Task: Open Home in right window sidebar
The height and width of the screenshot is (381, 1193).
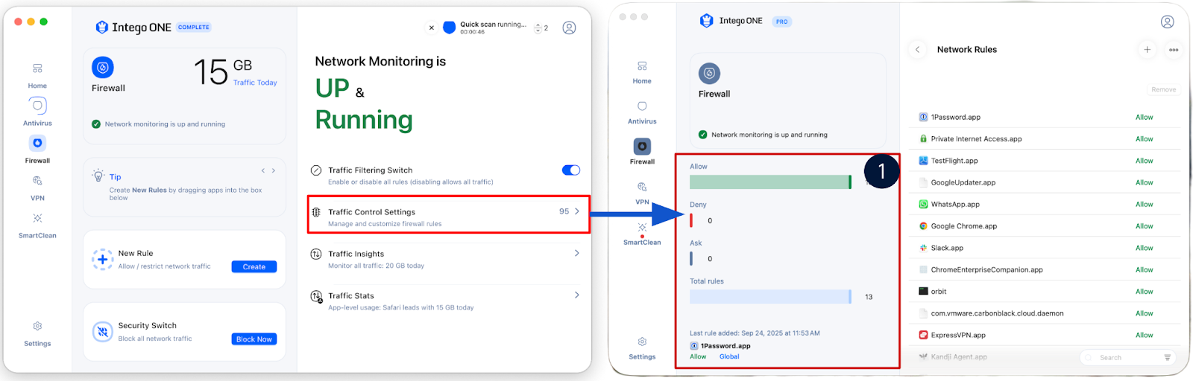Action: tap(642, 72)
